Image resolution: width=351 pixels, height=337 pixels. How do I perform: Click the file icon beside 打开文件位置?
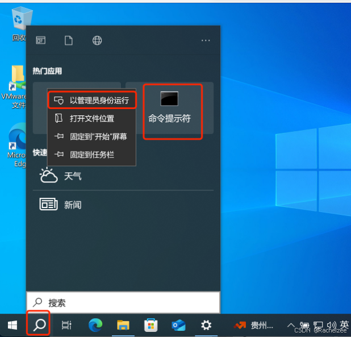[59, 118]
